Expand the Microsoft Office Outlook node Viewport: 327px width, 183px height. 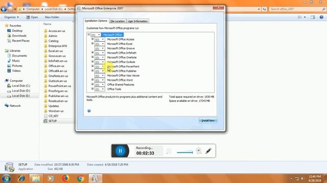click(92, 62)
